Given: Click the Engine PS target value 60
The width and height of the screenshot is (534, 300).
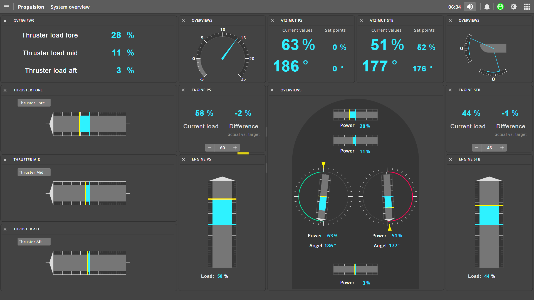Looking at the screenshot, I should 222,148.
